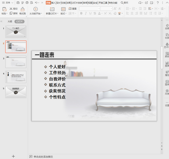Open the Animation (动画) tab
Screen dimensions: 169x159
point(68,3)
